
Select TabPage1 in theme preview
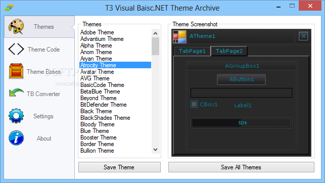click(192, 51)
